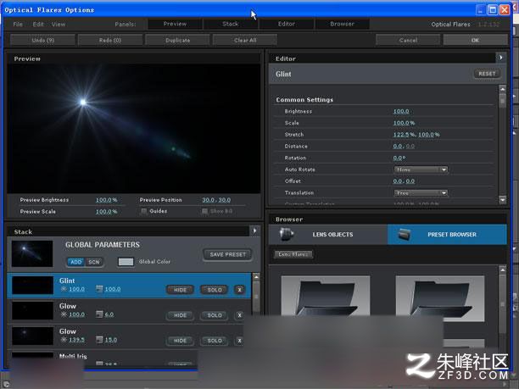Open the second preset folder thumbnail

point(440,297)
